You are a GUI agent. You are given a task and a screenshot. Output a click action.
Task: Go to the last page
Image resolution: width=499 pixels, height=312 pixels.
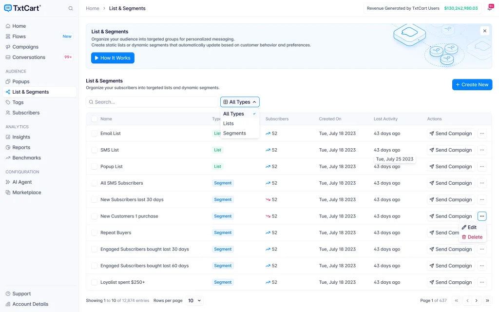[x=487, y=300]
